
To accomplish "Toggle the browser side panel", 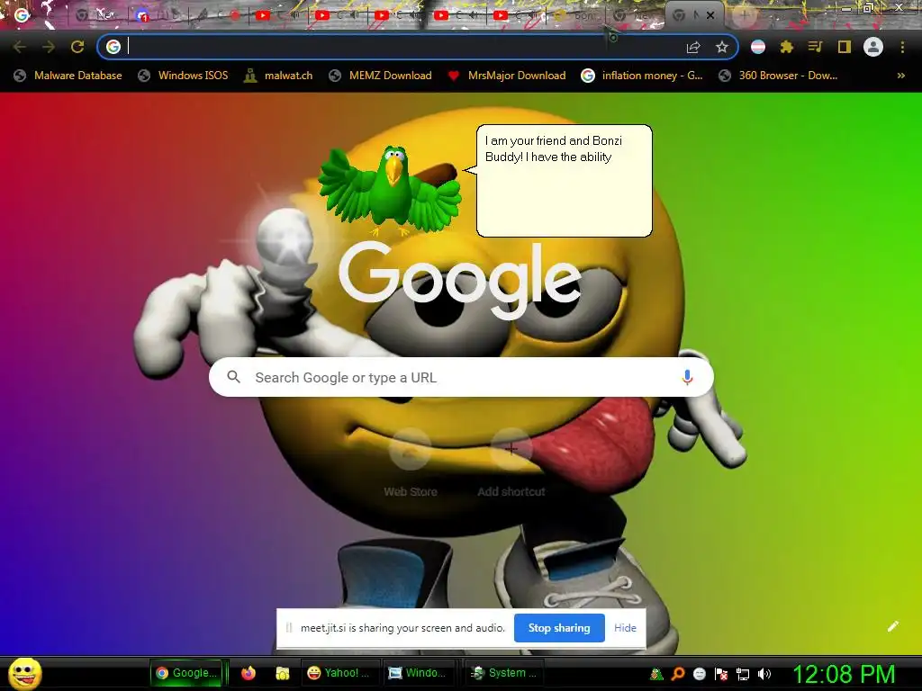I will [844, 47].
